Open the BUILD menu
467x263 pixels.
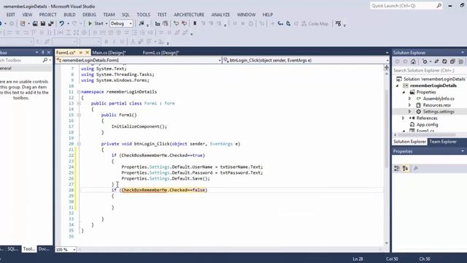click(69, 15)
